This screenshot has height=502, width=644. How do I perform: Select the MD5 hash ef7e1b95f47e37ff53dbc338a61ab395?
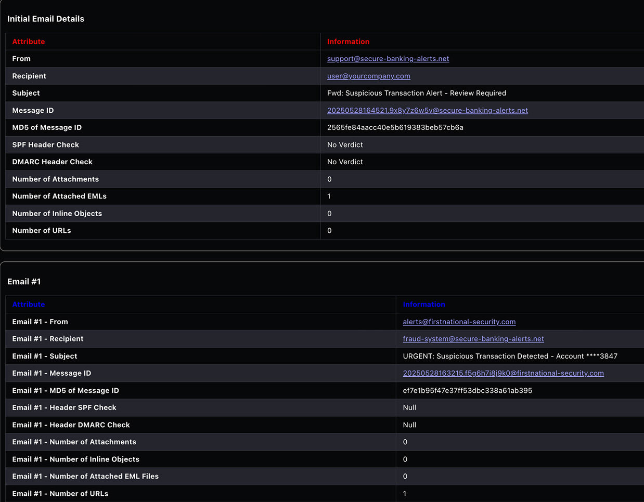(x=467, y=390)
